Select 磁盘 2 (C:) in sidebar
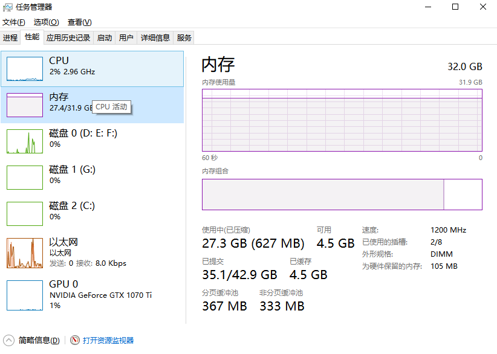Screen dimensions: 497x354 25,214
